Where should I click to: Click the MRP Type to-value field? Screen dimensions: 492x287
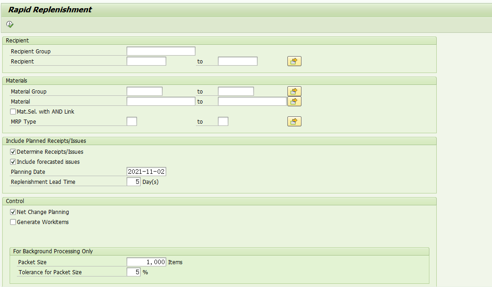coord(223,121)
